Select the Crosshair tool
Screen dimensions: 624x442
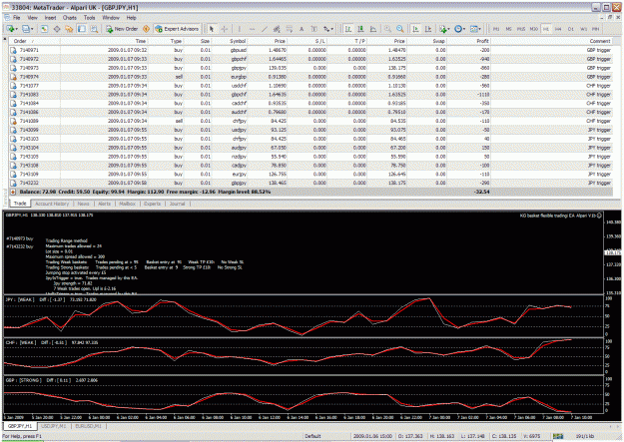(x=224, y=29)
